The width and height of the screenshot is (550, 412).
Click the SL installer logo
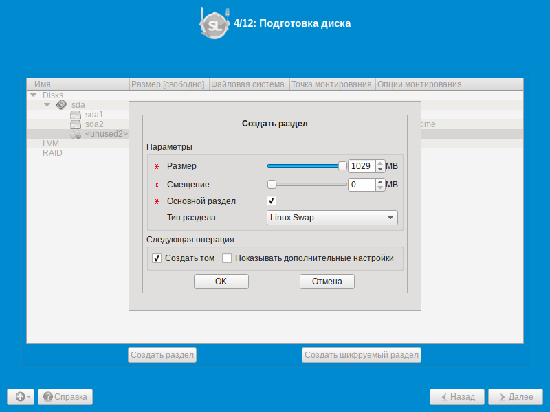pos(214,23)
